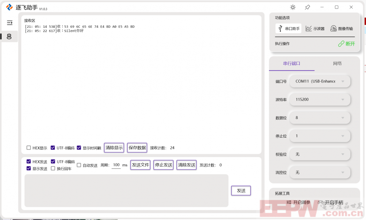
Task: Click the 发送文件 button
Action: pyautogui.click(x=140, y=165)
